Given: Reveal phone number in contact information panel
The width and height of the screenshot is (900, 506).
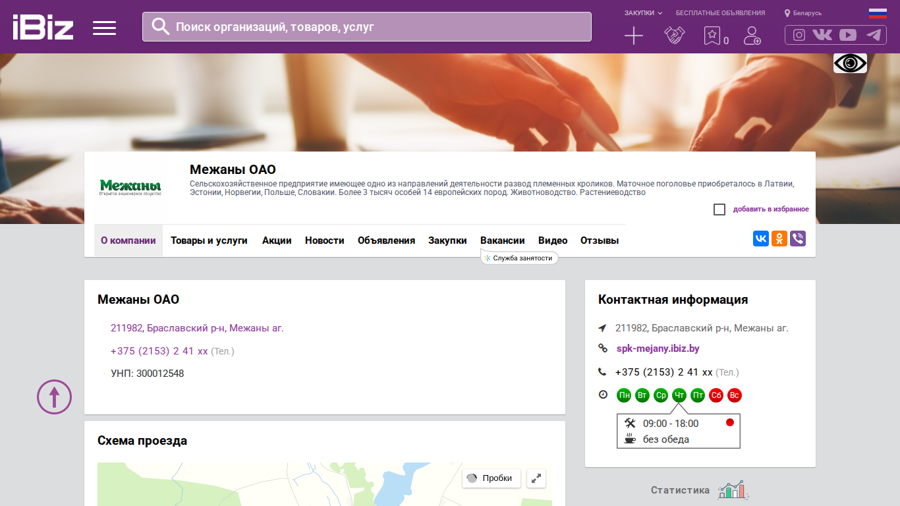Looking at the screenshot, I should point(664,372).
